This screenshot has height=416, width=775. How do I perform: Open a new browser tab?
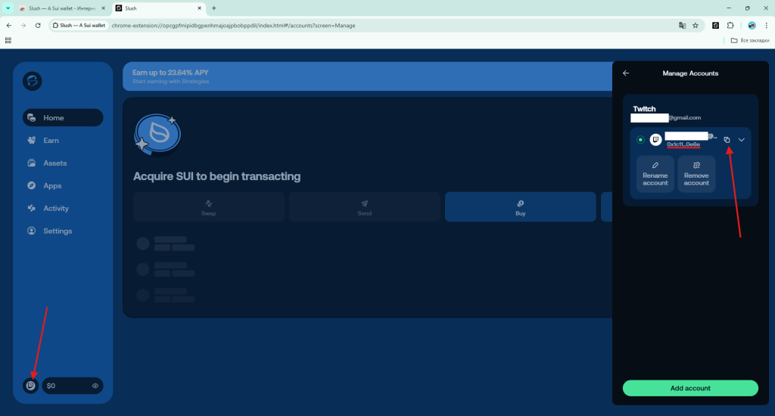(214, 8)
